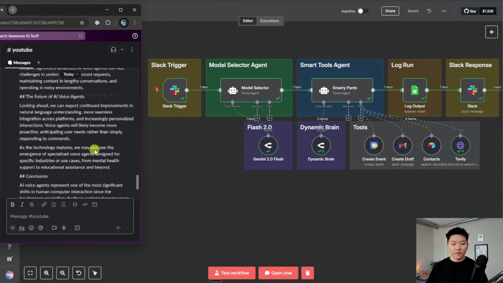The image size is (503, 283).
Task: Open the workflow more options menu
Action: point(444,11)
